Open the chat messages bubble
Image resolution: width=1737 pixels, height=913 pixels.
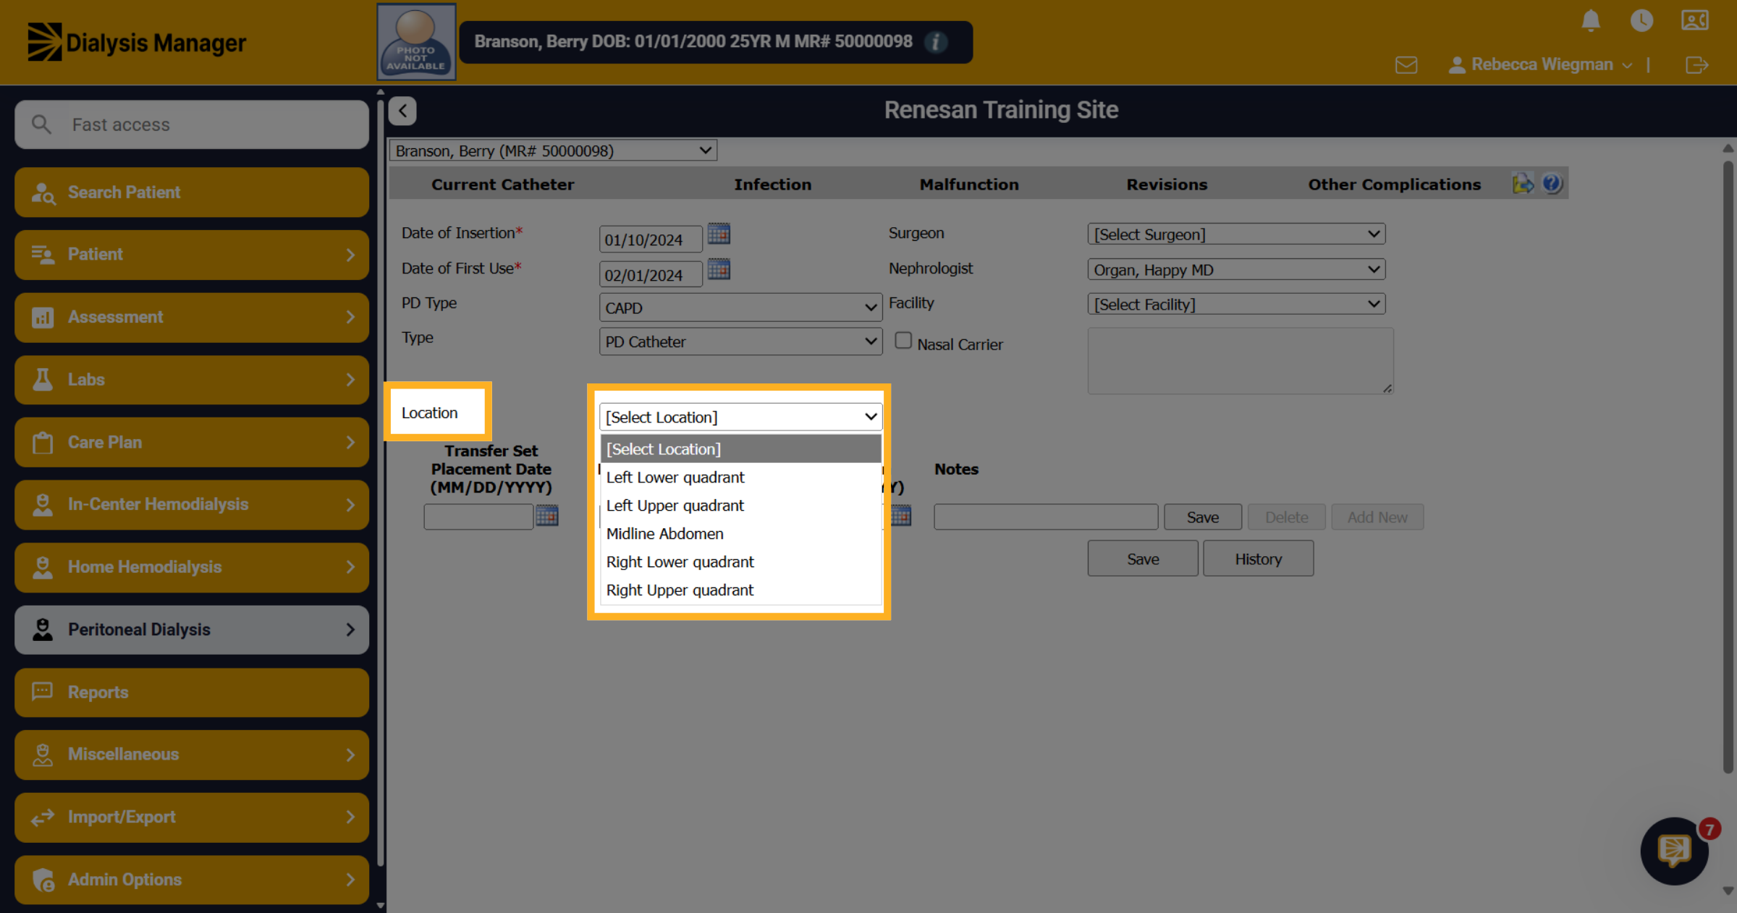click(x=1674, y=851)
